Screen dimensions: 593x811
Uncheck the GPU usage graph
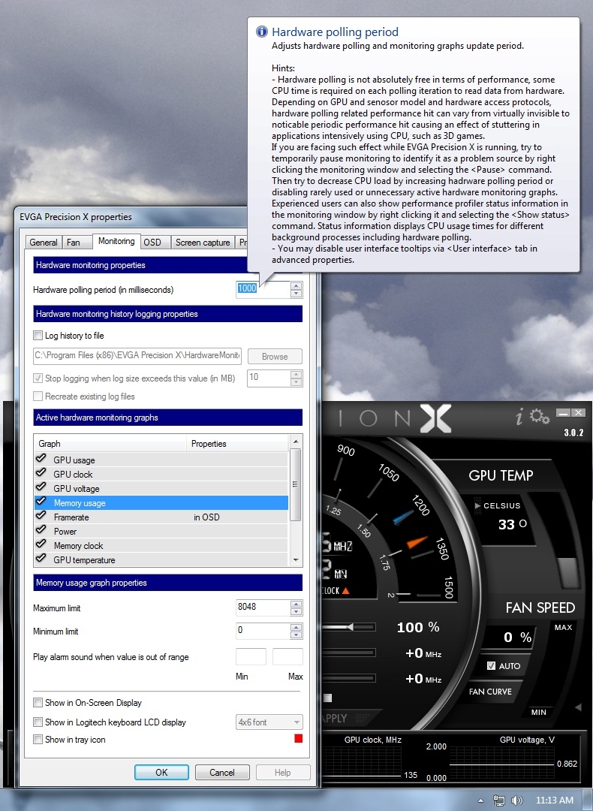(x=41, y=458)
